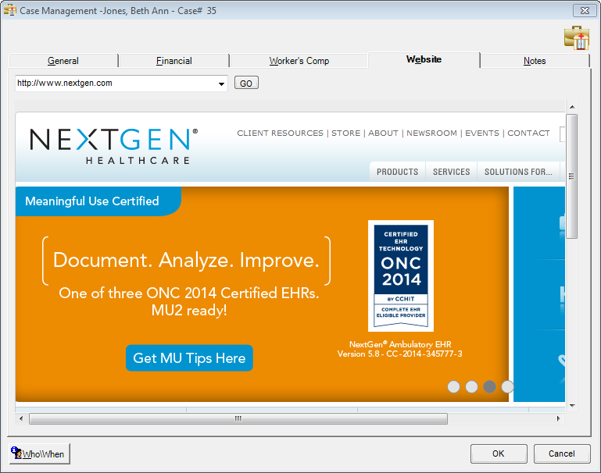This screenshot has height=473, width=601.
Task: Click into the URL address field
Action: tap(116, 84)
